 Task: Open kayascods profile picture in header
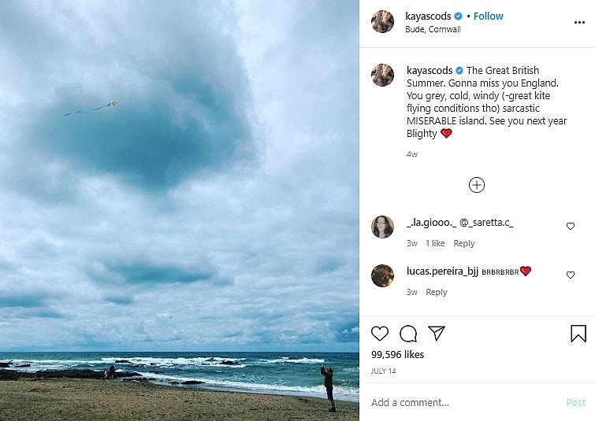click(x=383, y=22)
